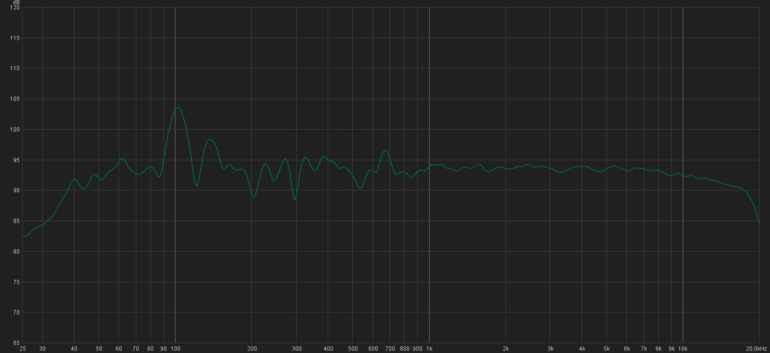Click the 115 dB axis label
Viewport: 770px width, 353px height.
(15, 38)
